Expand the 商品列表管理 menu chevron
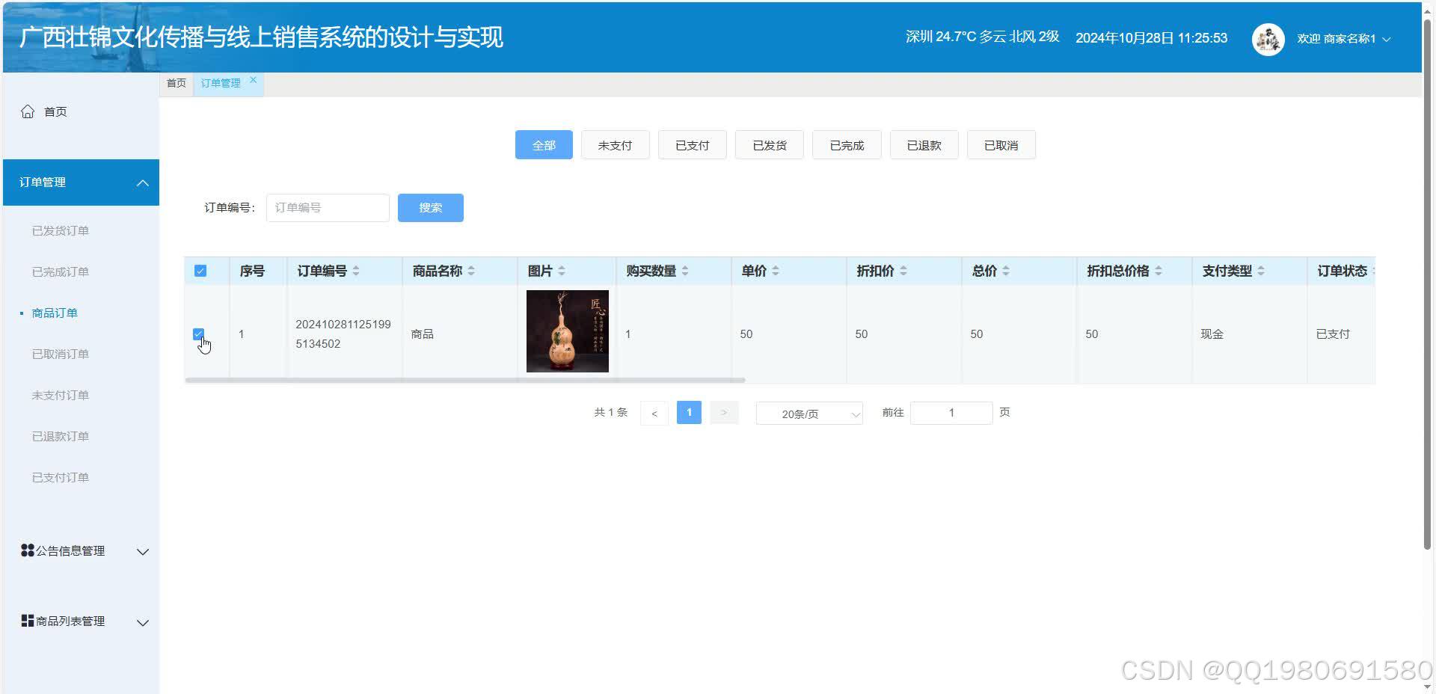This screenshot has height=694, width=1436. tap(142, 621)
